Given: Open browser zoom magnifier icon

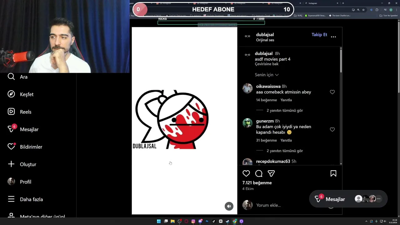Looking at the screenshot, I should click(x=358, y=10).
